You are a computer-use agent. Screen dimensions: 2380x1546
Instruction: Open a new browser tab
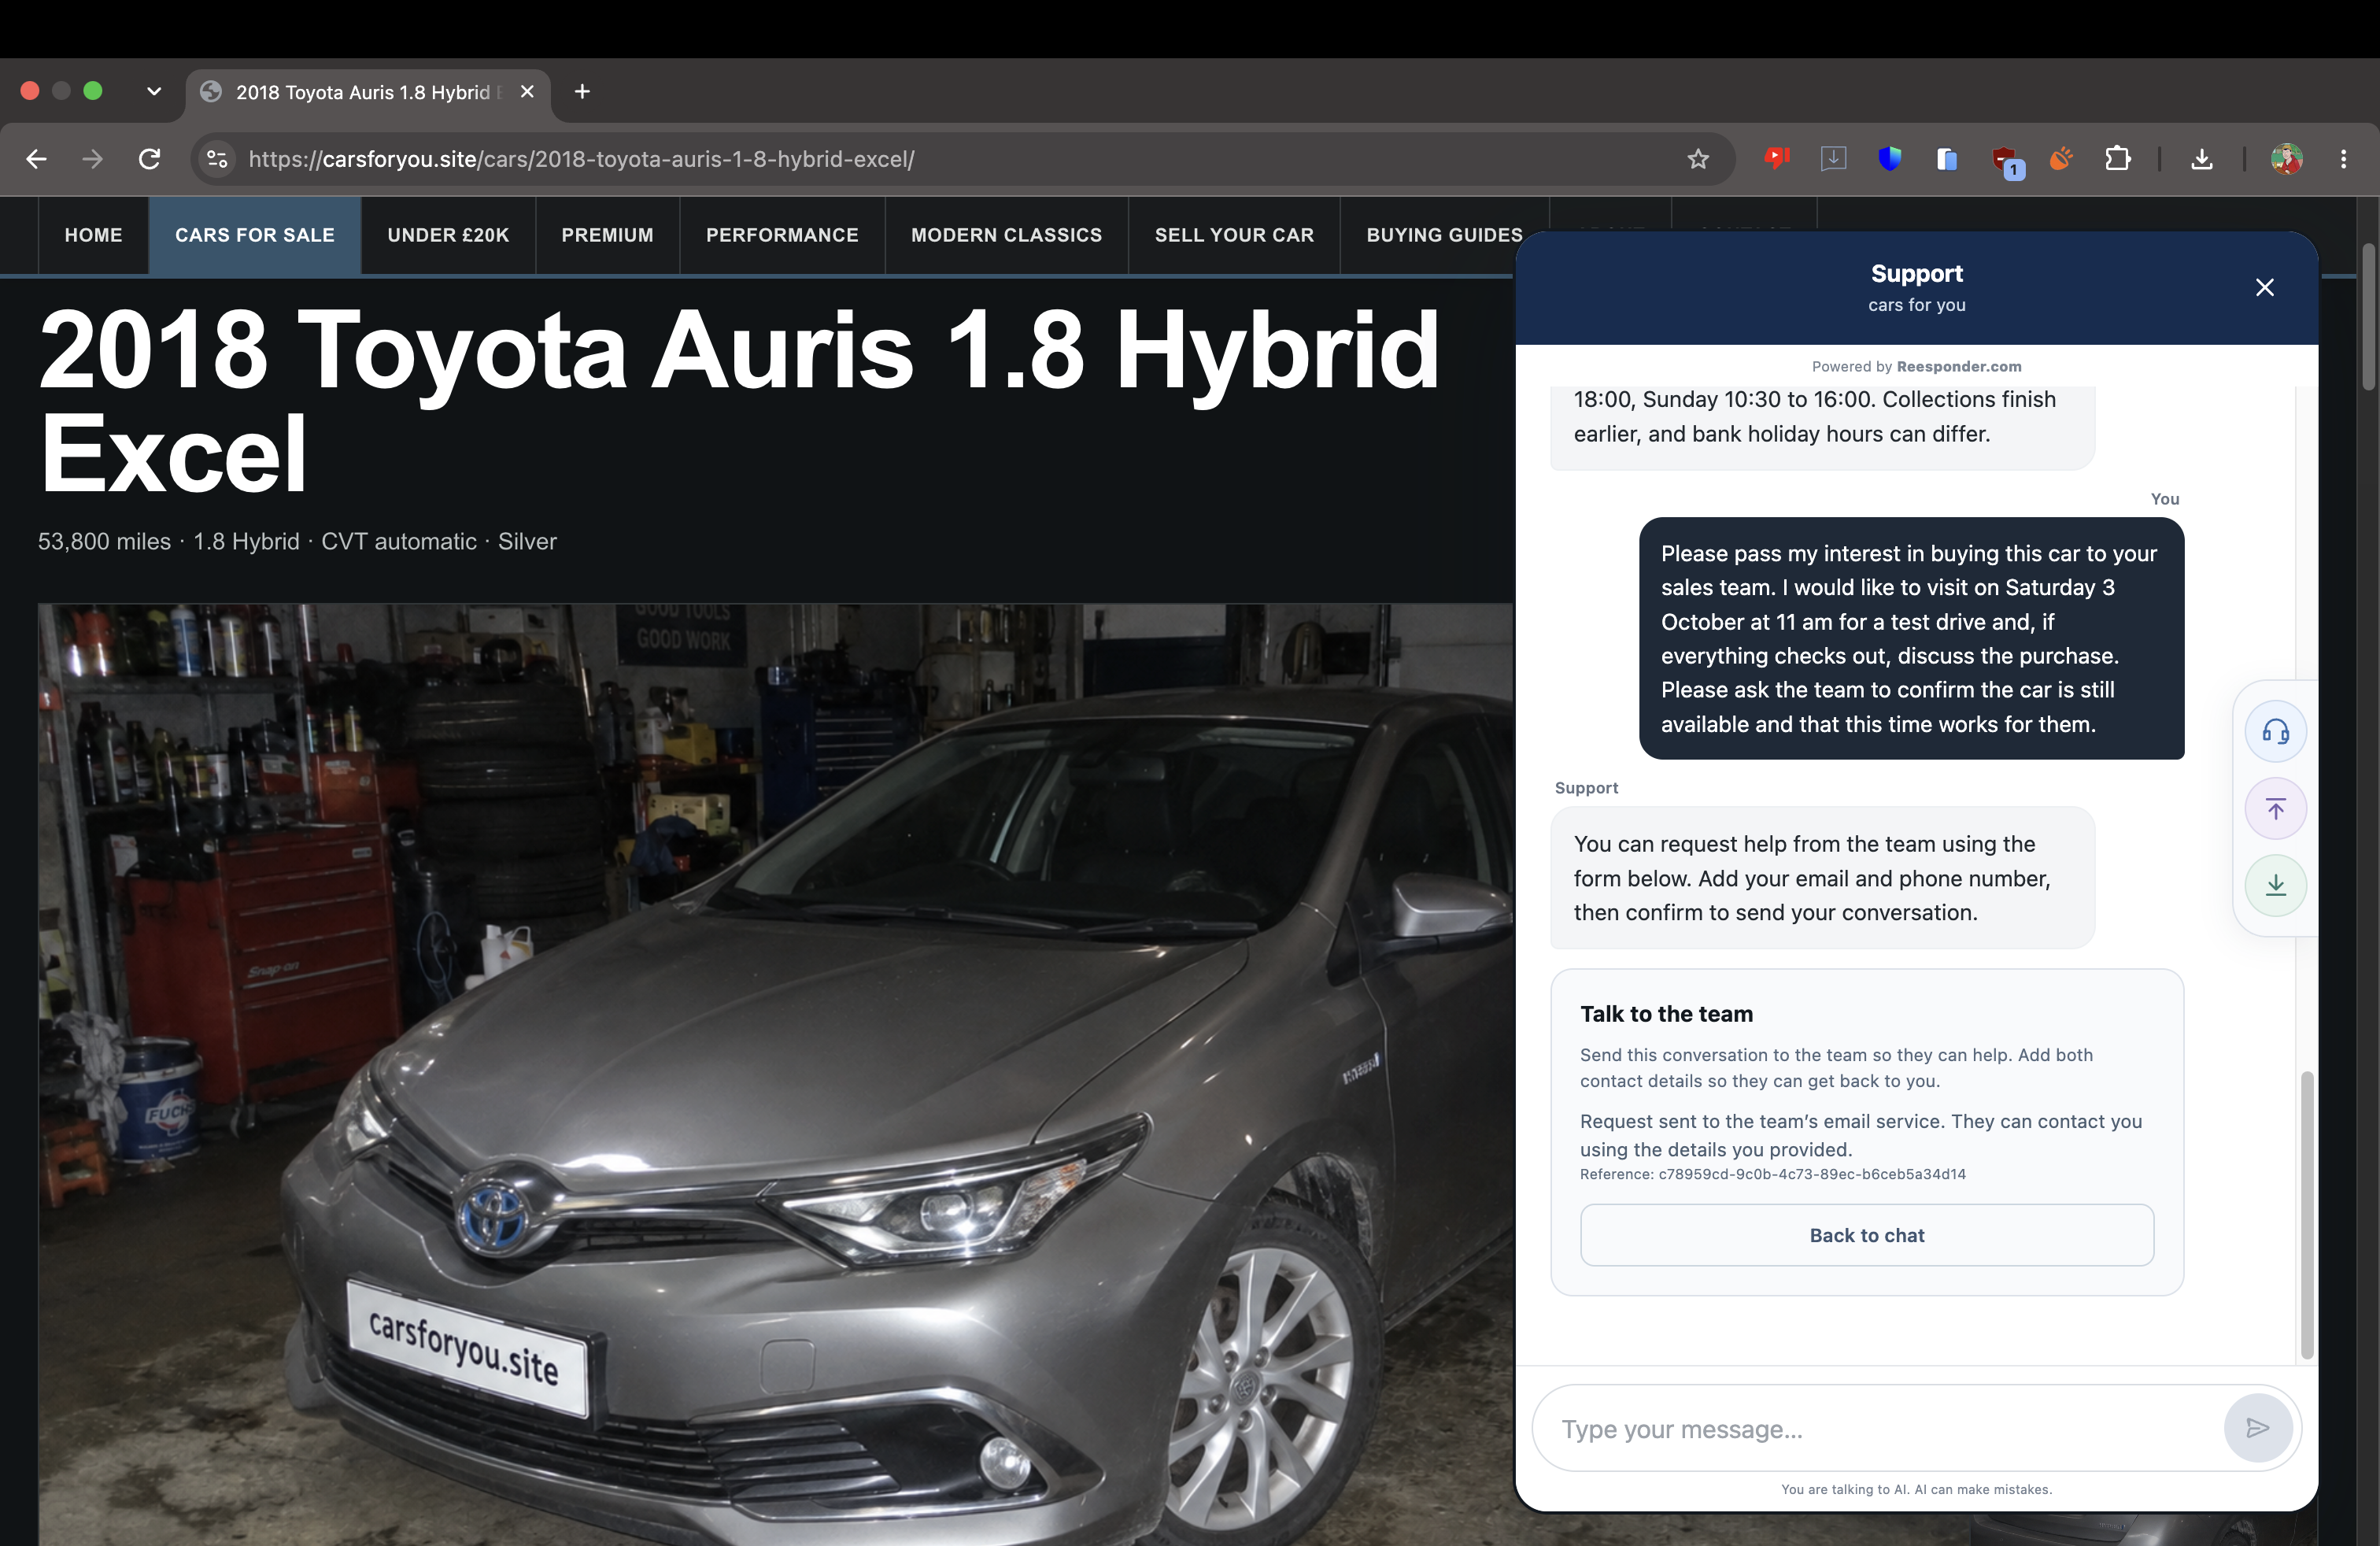(x=582, y=91)
